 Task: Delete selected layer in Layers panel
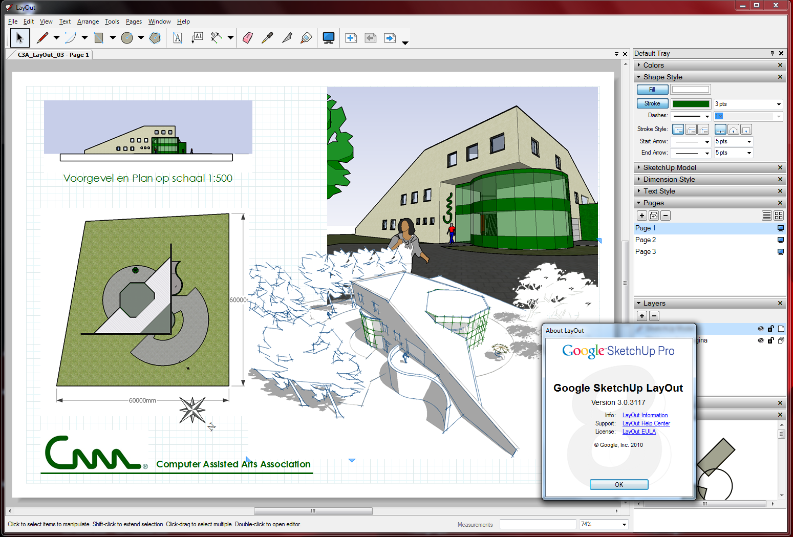(654, 316)
